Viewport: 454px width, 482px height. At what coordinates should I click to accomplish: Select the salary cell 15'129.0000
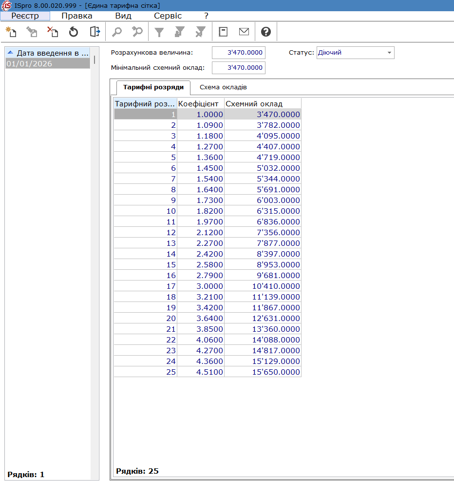(x=263, y=361)
